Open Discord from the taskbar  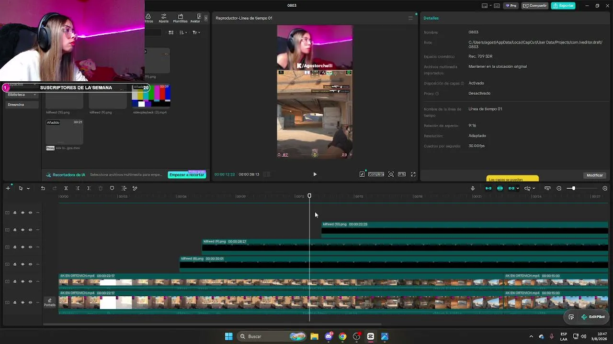point(329,336)
